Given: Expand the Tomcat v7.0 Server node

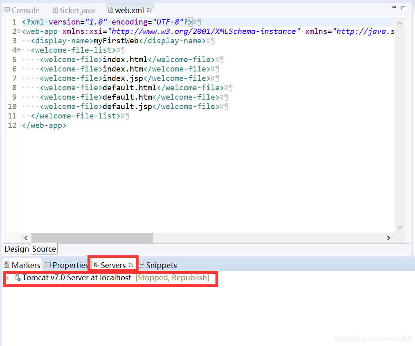Looking at the screenshot, I should pyautogui.click(x=8, y=278).
